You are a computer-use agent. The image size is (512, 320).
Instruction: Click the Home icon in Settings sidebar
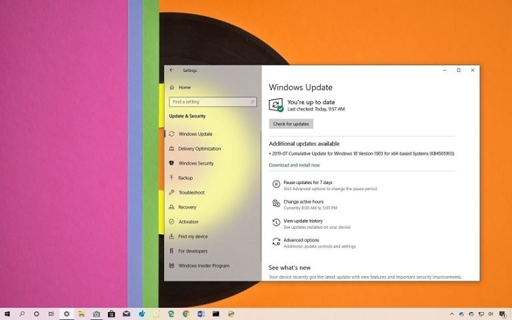172,87
